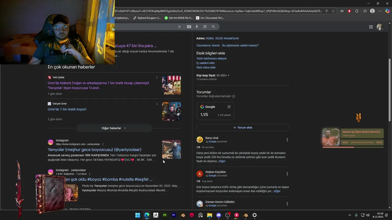Open more options for Barış Ünal review
The width and height of the screenshot is (392, 220).
[287, 140]
